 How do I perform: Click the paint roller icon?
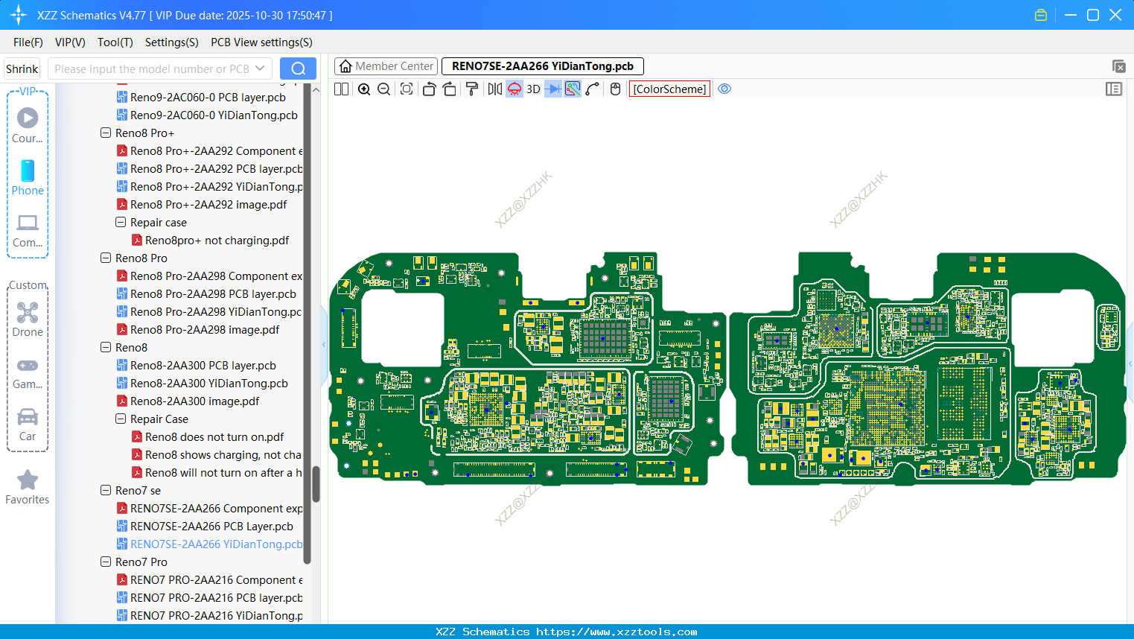[472, 89]
